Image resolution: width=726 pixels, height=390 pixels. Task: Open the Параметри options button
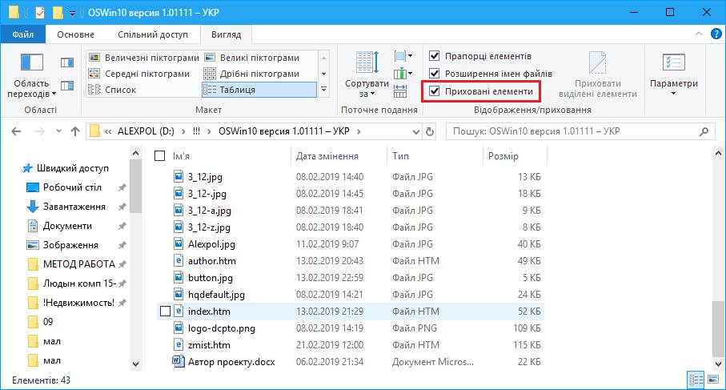pos(674,75)
